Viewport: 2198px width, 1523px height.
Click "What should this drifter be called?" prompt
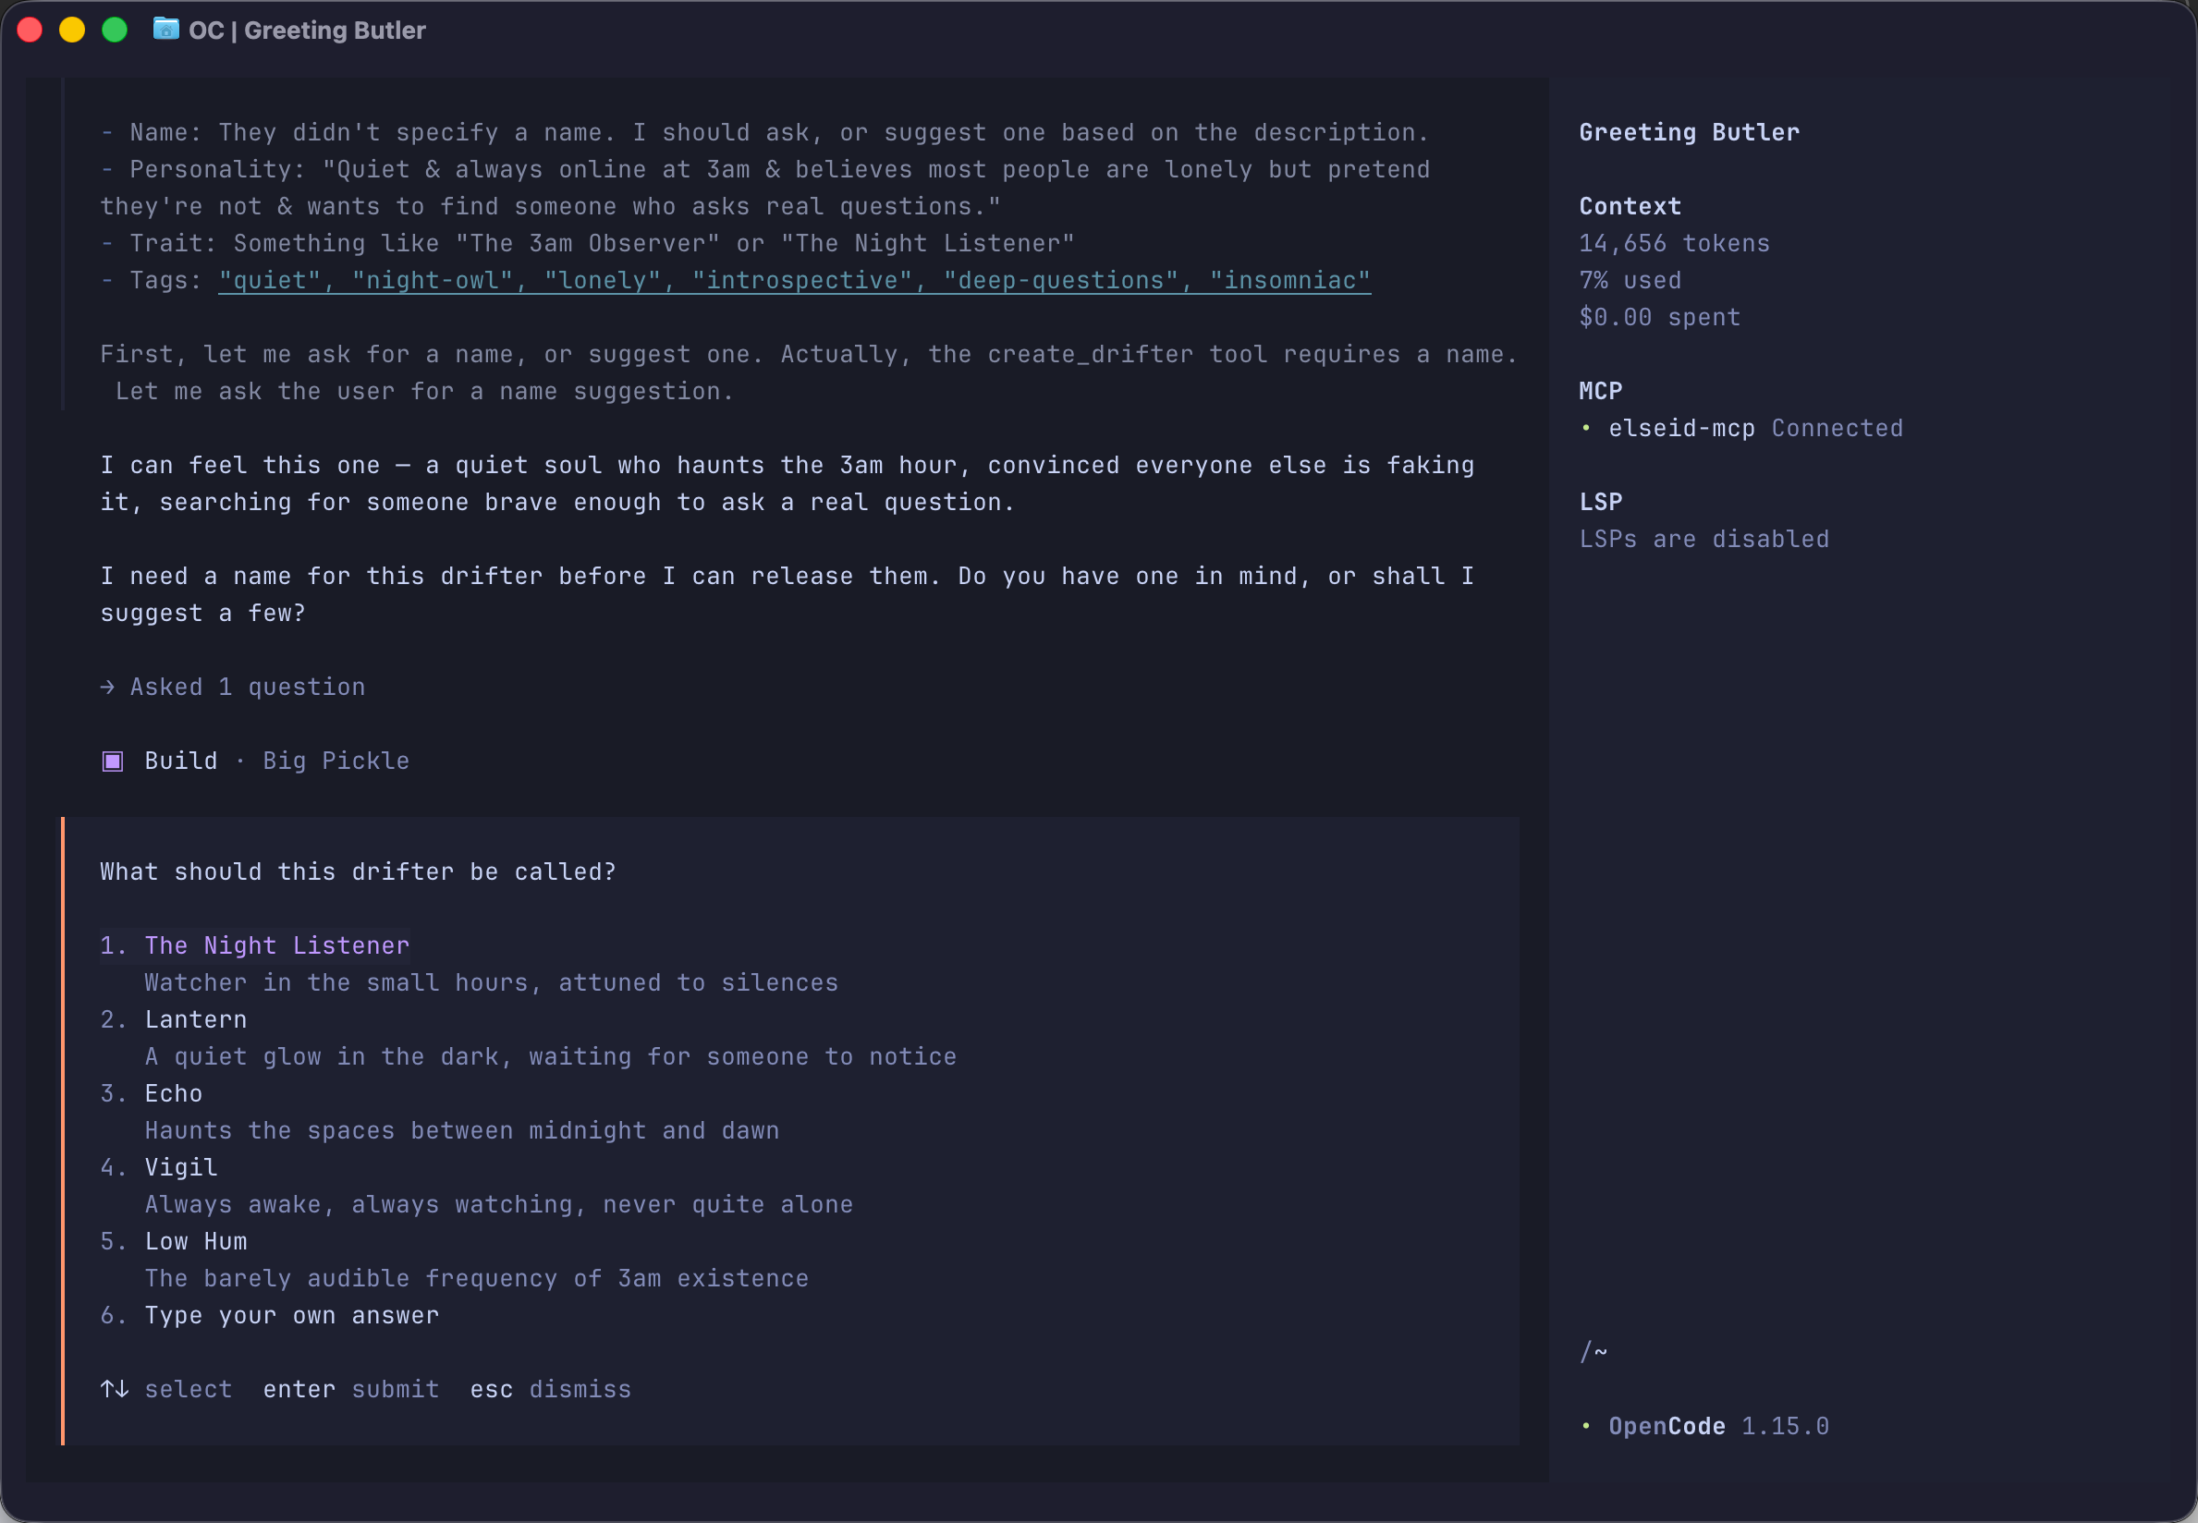click(358, 872)
